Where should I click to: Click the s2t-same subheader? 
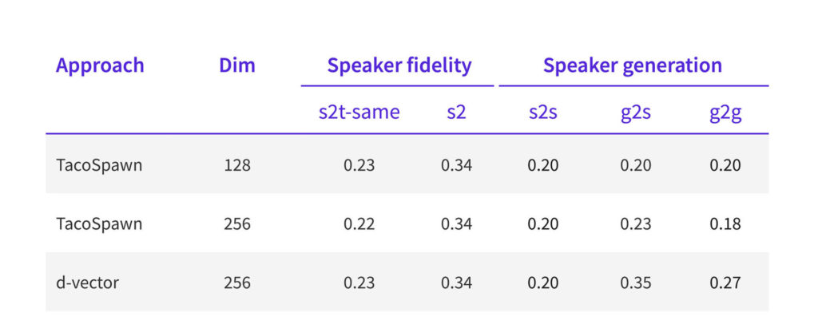(x=359, y=113)
